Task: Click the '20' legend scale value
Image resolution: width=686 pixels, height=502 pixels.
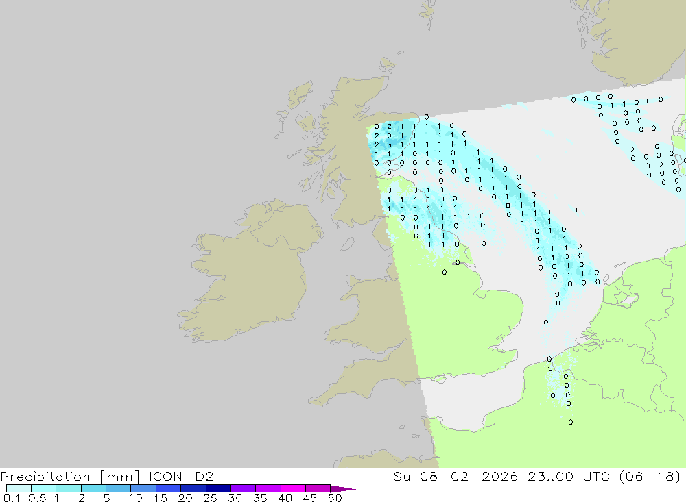Action: click(185, 498)
